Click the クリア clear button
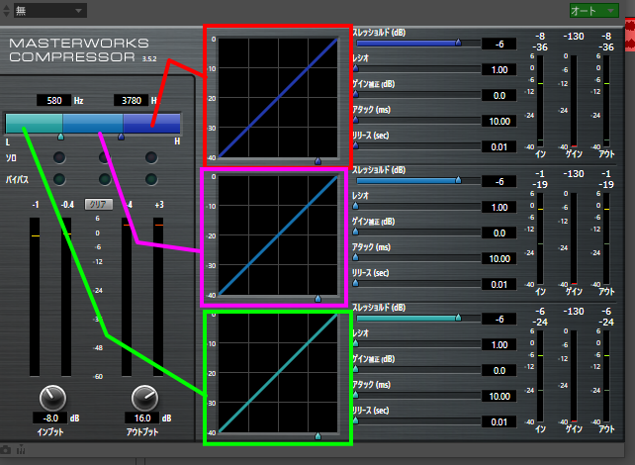The height and width of the screenshot is (465, 635). click(98, 204)
